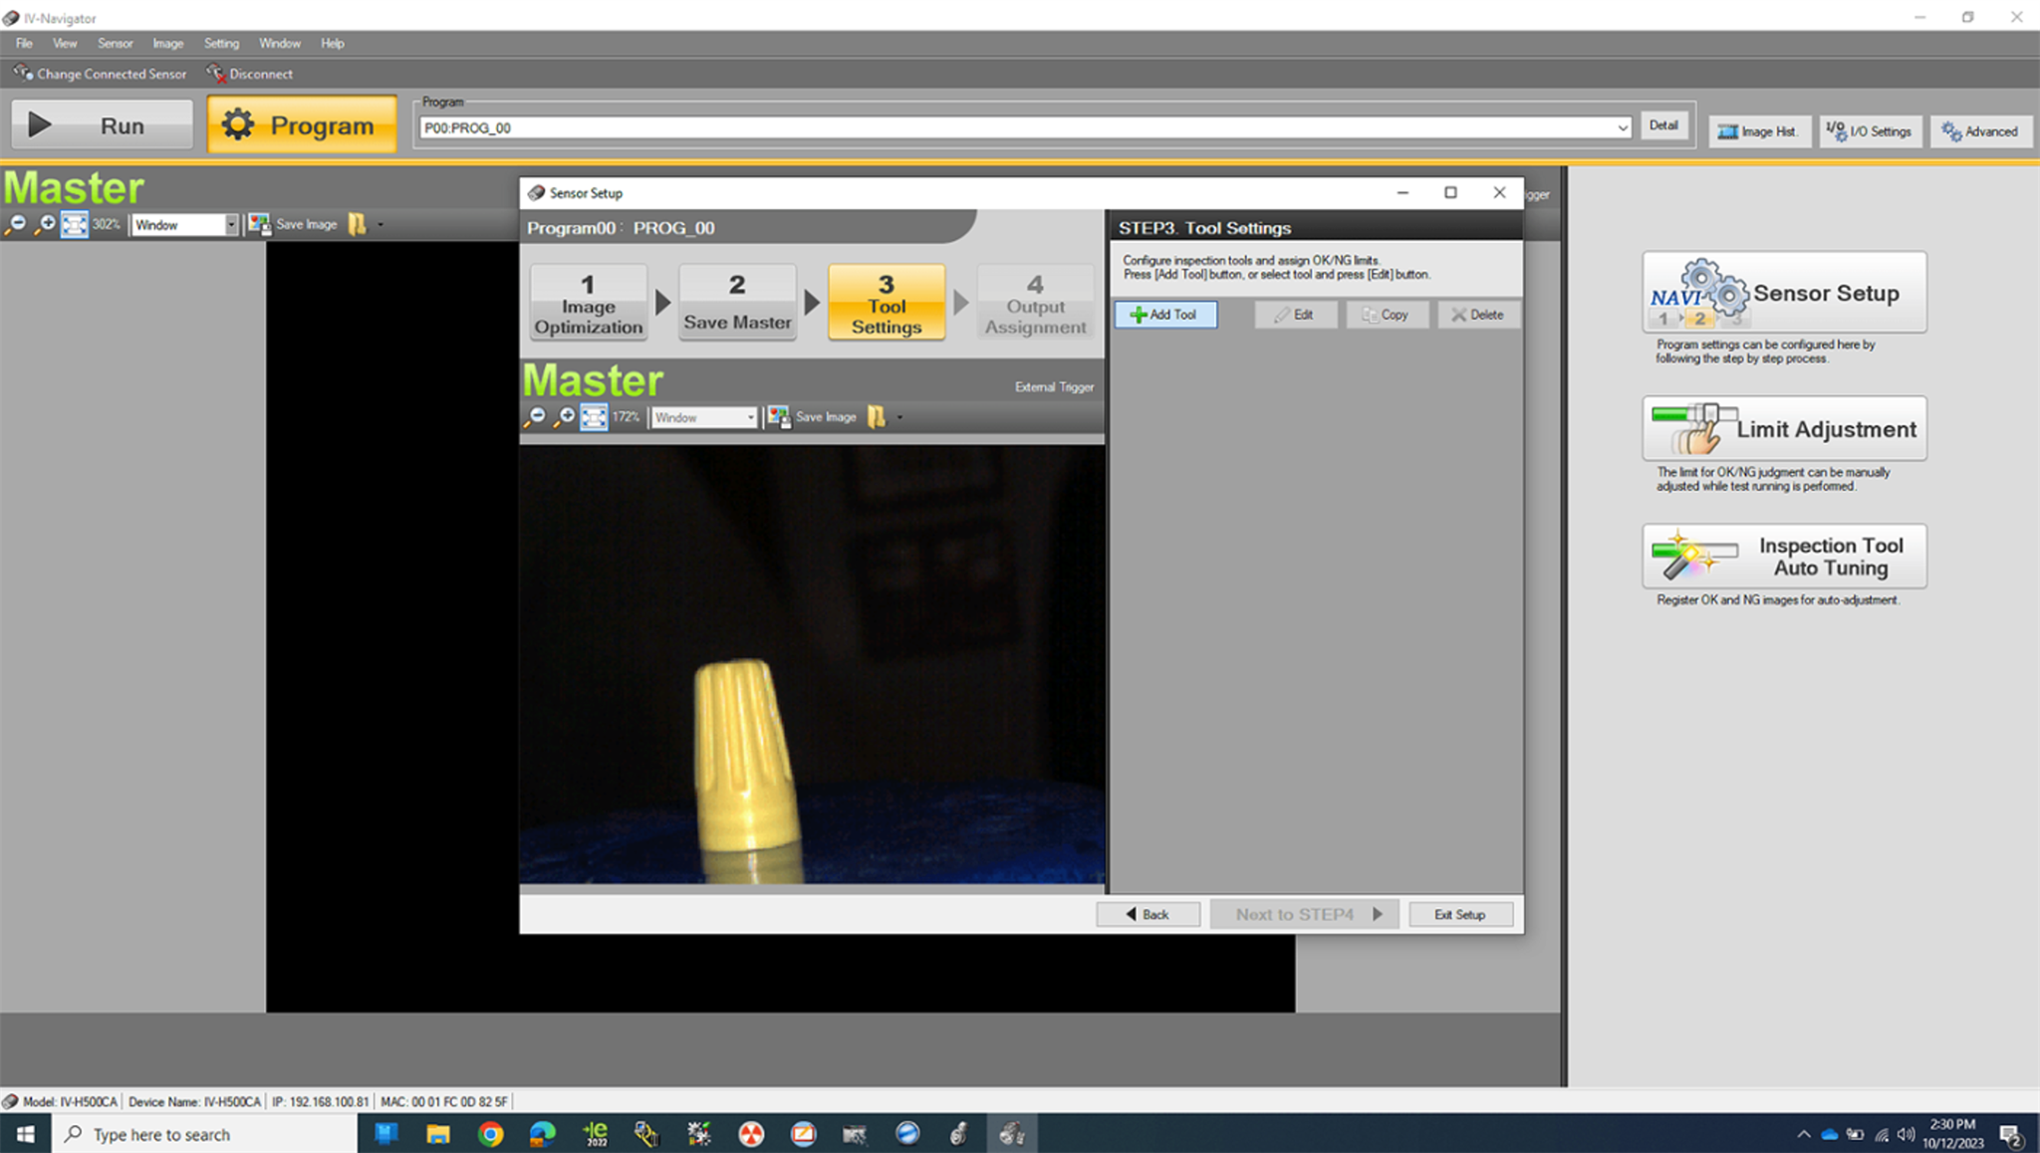Click the Exit Setup button
The height and width of the screenshot is (1153, 2040).
click(1460, 914)
